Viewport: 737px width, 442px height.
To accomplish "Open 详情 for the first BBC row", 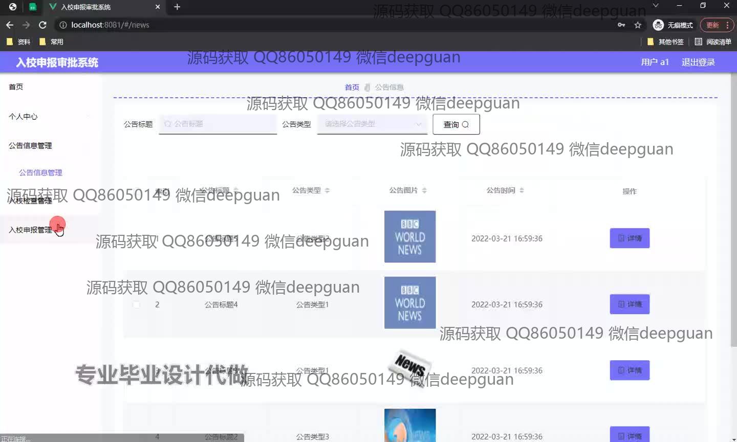I will pyautogui.click(x=630, y=238).
